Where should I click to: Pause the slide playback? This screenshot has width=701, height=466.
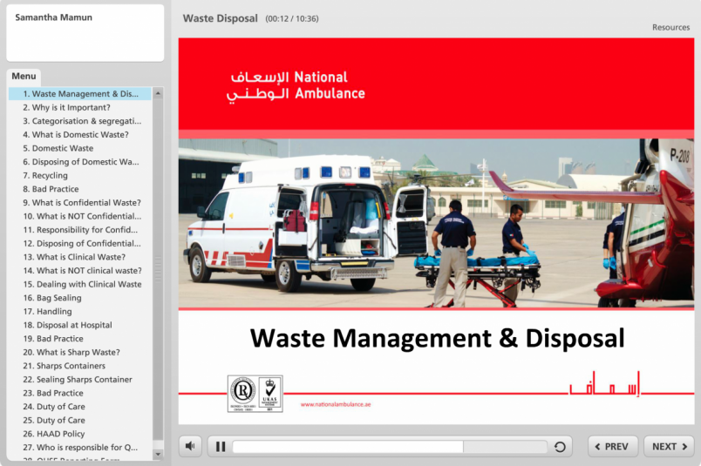pos(221,446)
